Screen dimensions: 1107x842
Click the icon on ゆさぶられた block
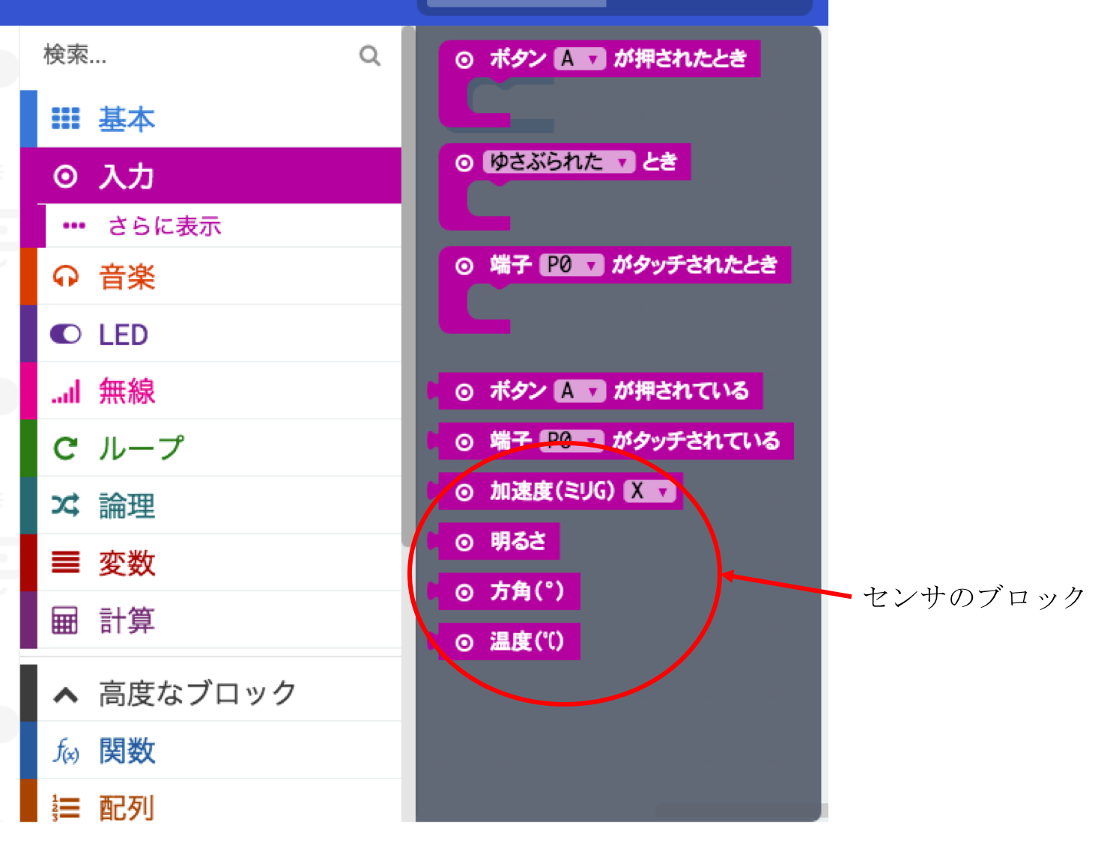coord(464,163)
